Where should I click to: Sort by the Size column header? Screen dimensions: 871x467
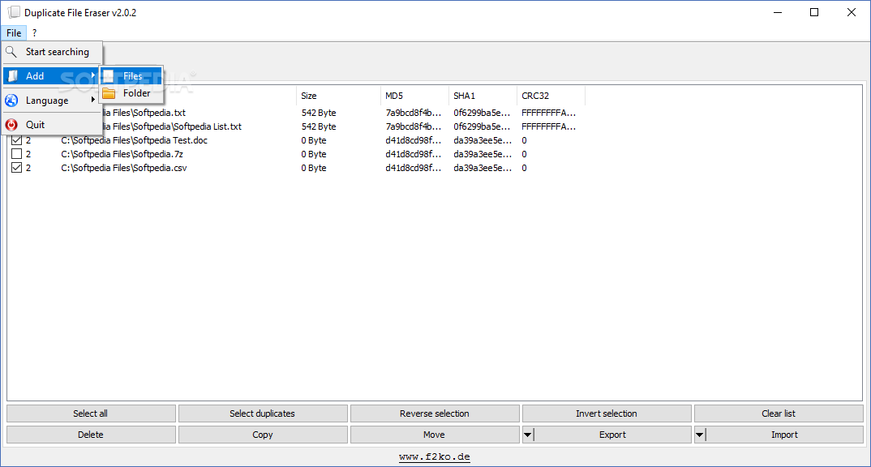pyautogui.click(x=337, y=96)
